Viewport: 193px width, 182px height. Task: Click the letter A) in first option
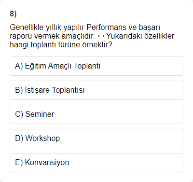19,66
